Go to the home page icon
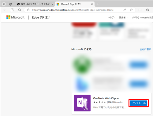Screen dimensions: 153x116 tap(19, 10)
